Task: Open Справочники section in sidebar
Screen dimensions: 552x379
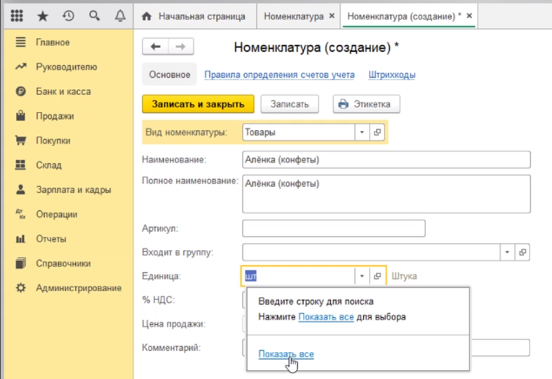Action: 63,263
